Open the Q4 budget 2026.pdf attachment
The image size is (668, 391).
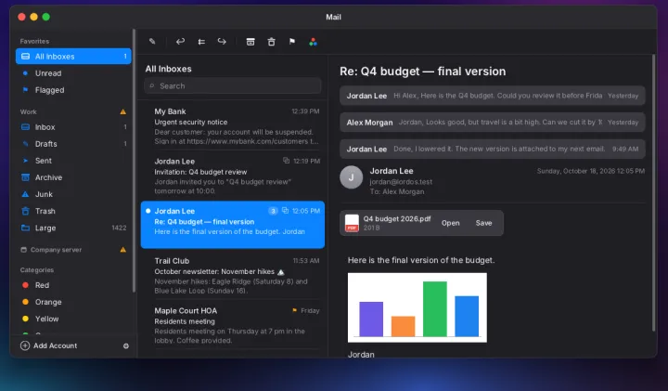(450, 223)
